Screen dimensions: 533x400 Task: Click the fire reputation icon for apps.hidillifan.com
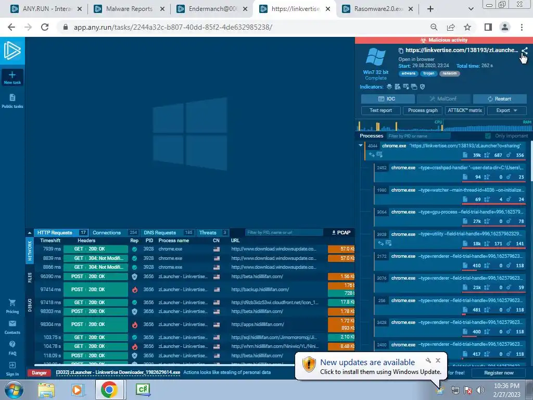(135, 324)
